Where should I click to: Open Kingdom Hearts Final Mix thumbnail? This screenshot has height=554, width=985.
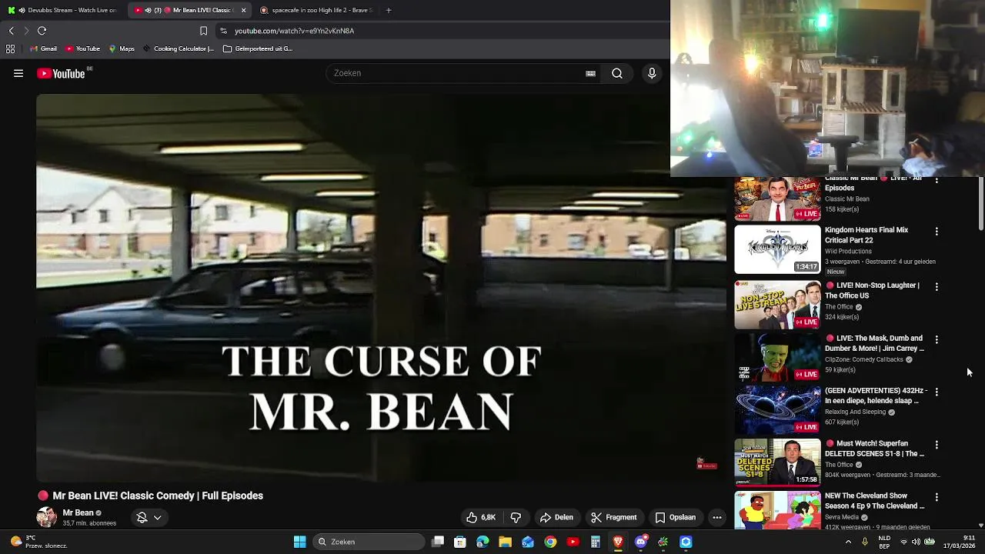777,249
